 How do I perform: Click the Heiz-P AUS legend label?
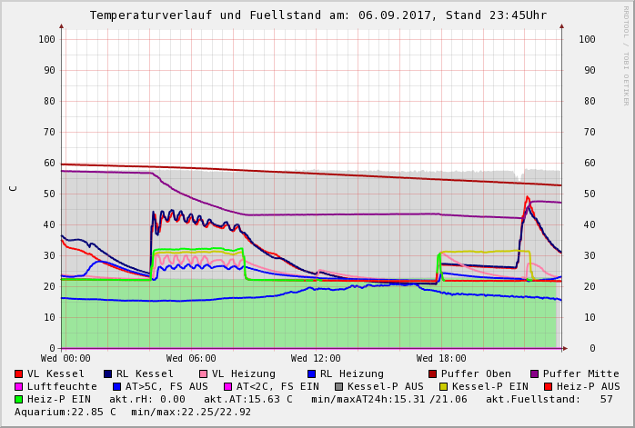588,386
